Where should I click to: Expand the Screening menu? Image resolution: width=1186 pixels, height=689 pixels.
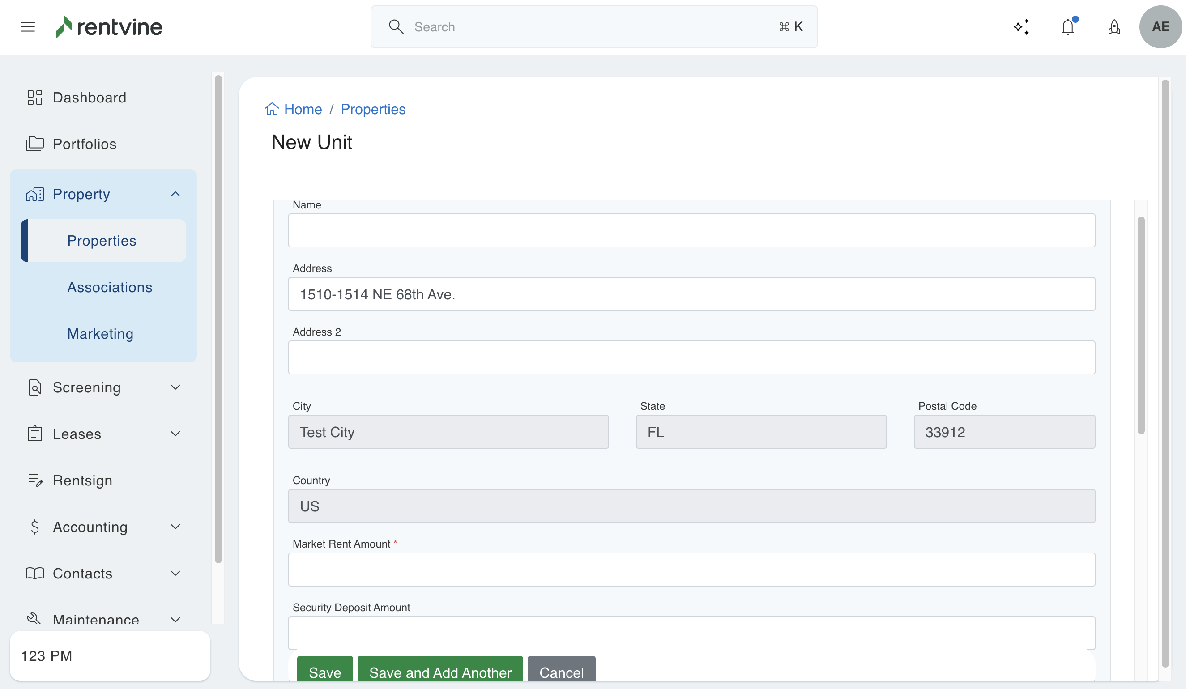[175, 387]
